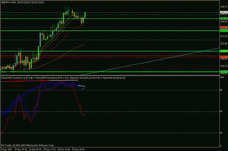Click the 80 level on stochastic scale
Image resolution: width=228 pixels, height=151 pixels.
[x=221, y=90]
